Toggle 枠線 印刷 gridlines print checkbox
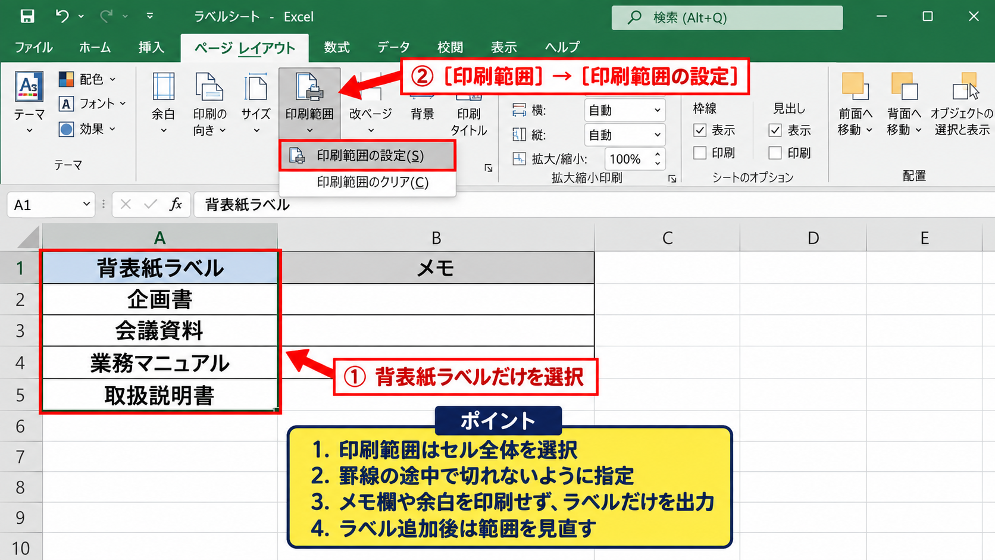The image size is (995, 560). tap(700, 153)
